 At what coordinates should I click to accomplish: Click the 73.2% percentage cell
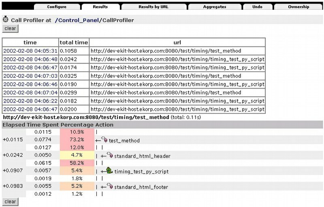(77, 140)
